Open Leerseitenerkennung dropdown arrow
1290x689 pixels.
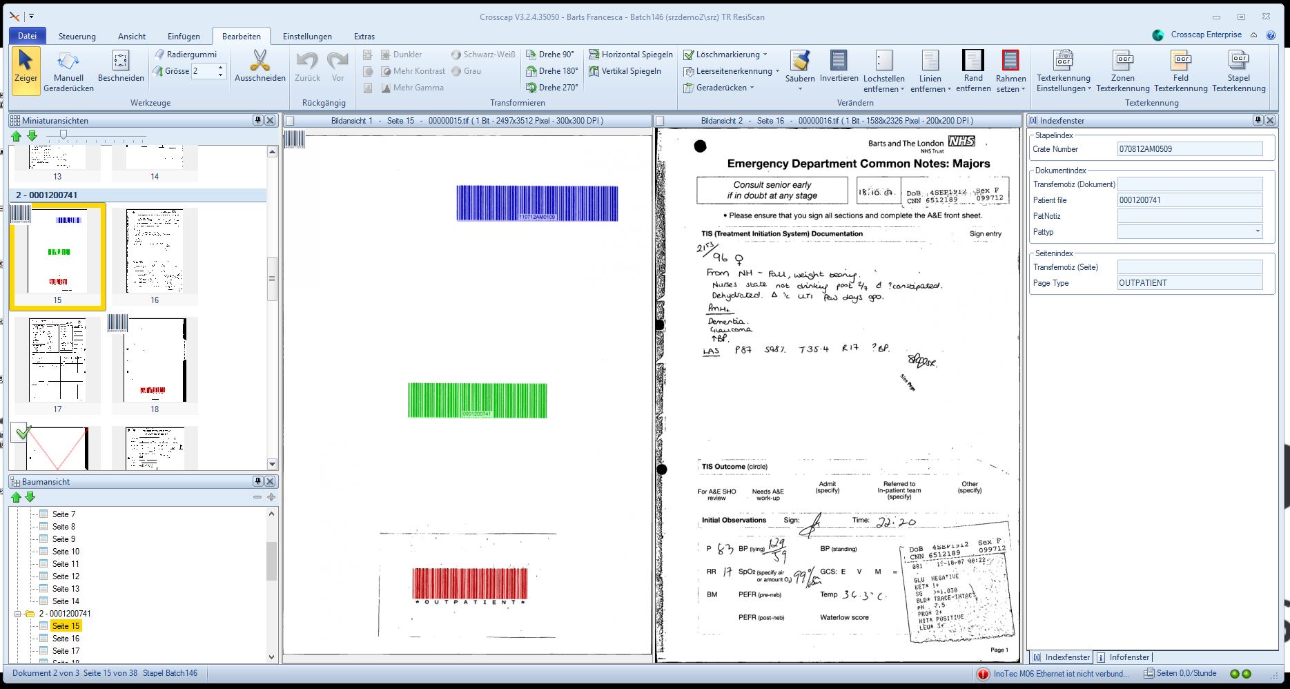point(777,70)
